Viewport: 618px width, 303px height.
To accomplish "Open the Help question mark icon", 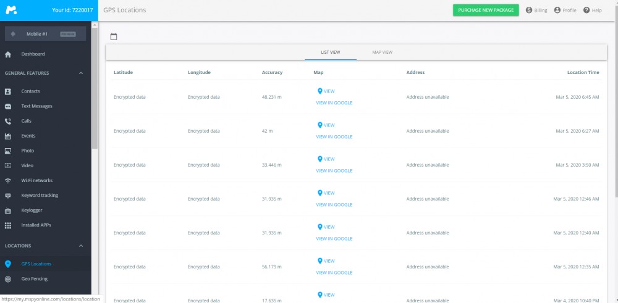I will click(x=586, y=10).
